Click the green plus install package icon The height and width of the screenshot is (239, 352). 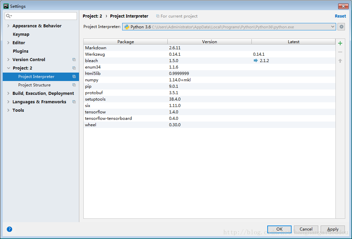pos(340,43)
